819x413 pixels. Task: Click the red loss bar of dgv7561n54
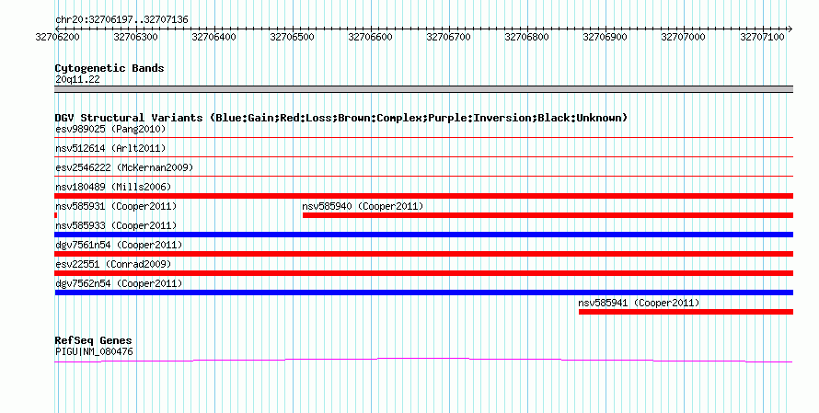click(423, 254)
